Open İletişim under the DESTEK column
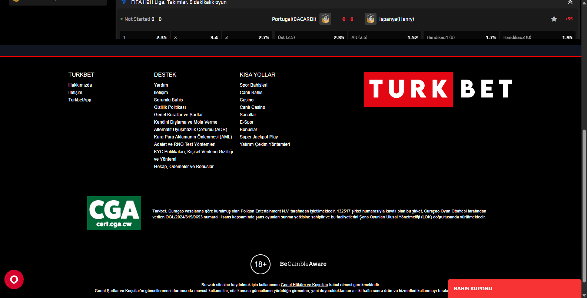 [161, 93]
